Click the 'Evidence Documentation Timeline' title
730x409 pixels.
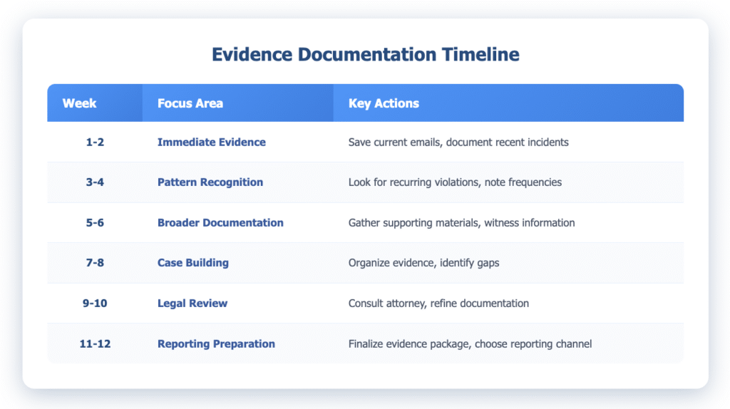point(366,54)
